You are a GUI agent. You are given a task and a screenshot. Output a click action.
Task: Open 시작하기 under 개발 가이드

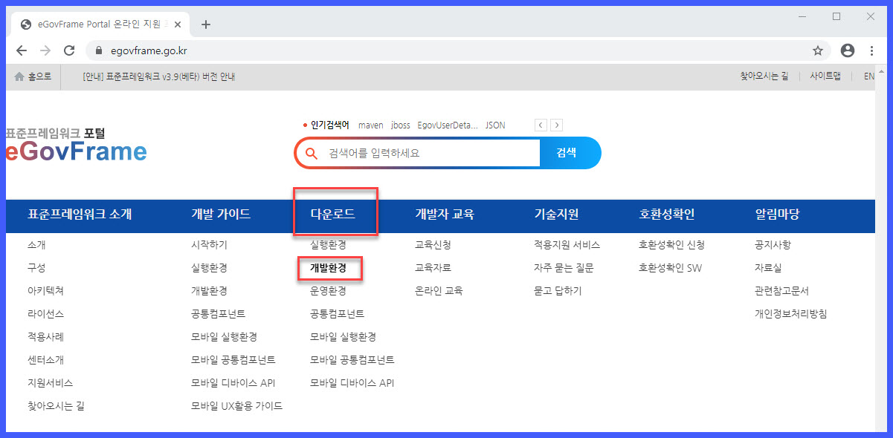pos(209,244)
